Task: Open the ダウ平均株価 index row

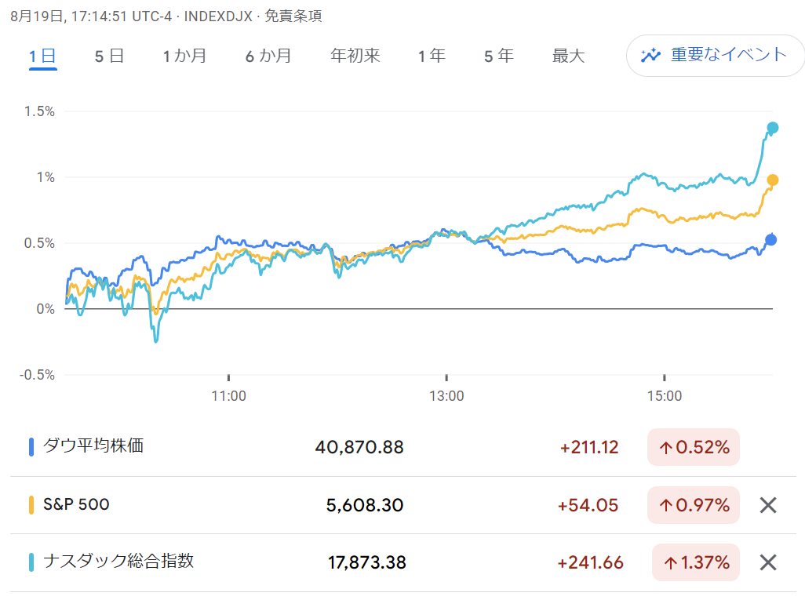Action: tap(403, 447)
